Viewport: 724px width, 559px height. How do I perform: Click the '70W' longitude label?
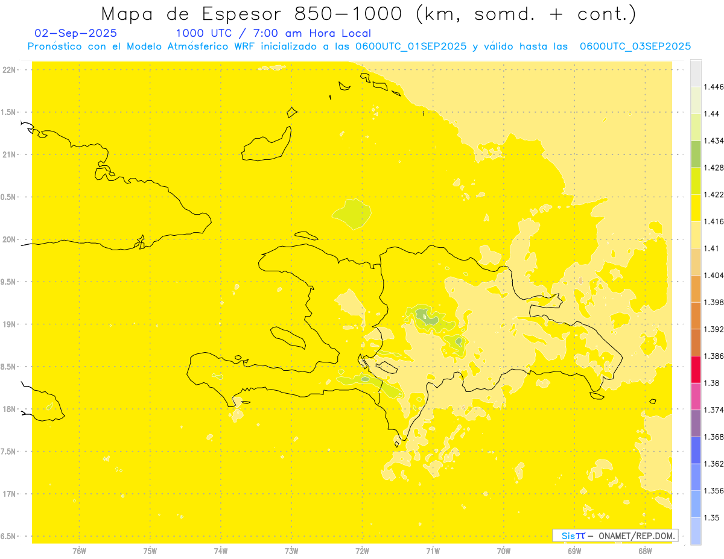tap(504, 551)
